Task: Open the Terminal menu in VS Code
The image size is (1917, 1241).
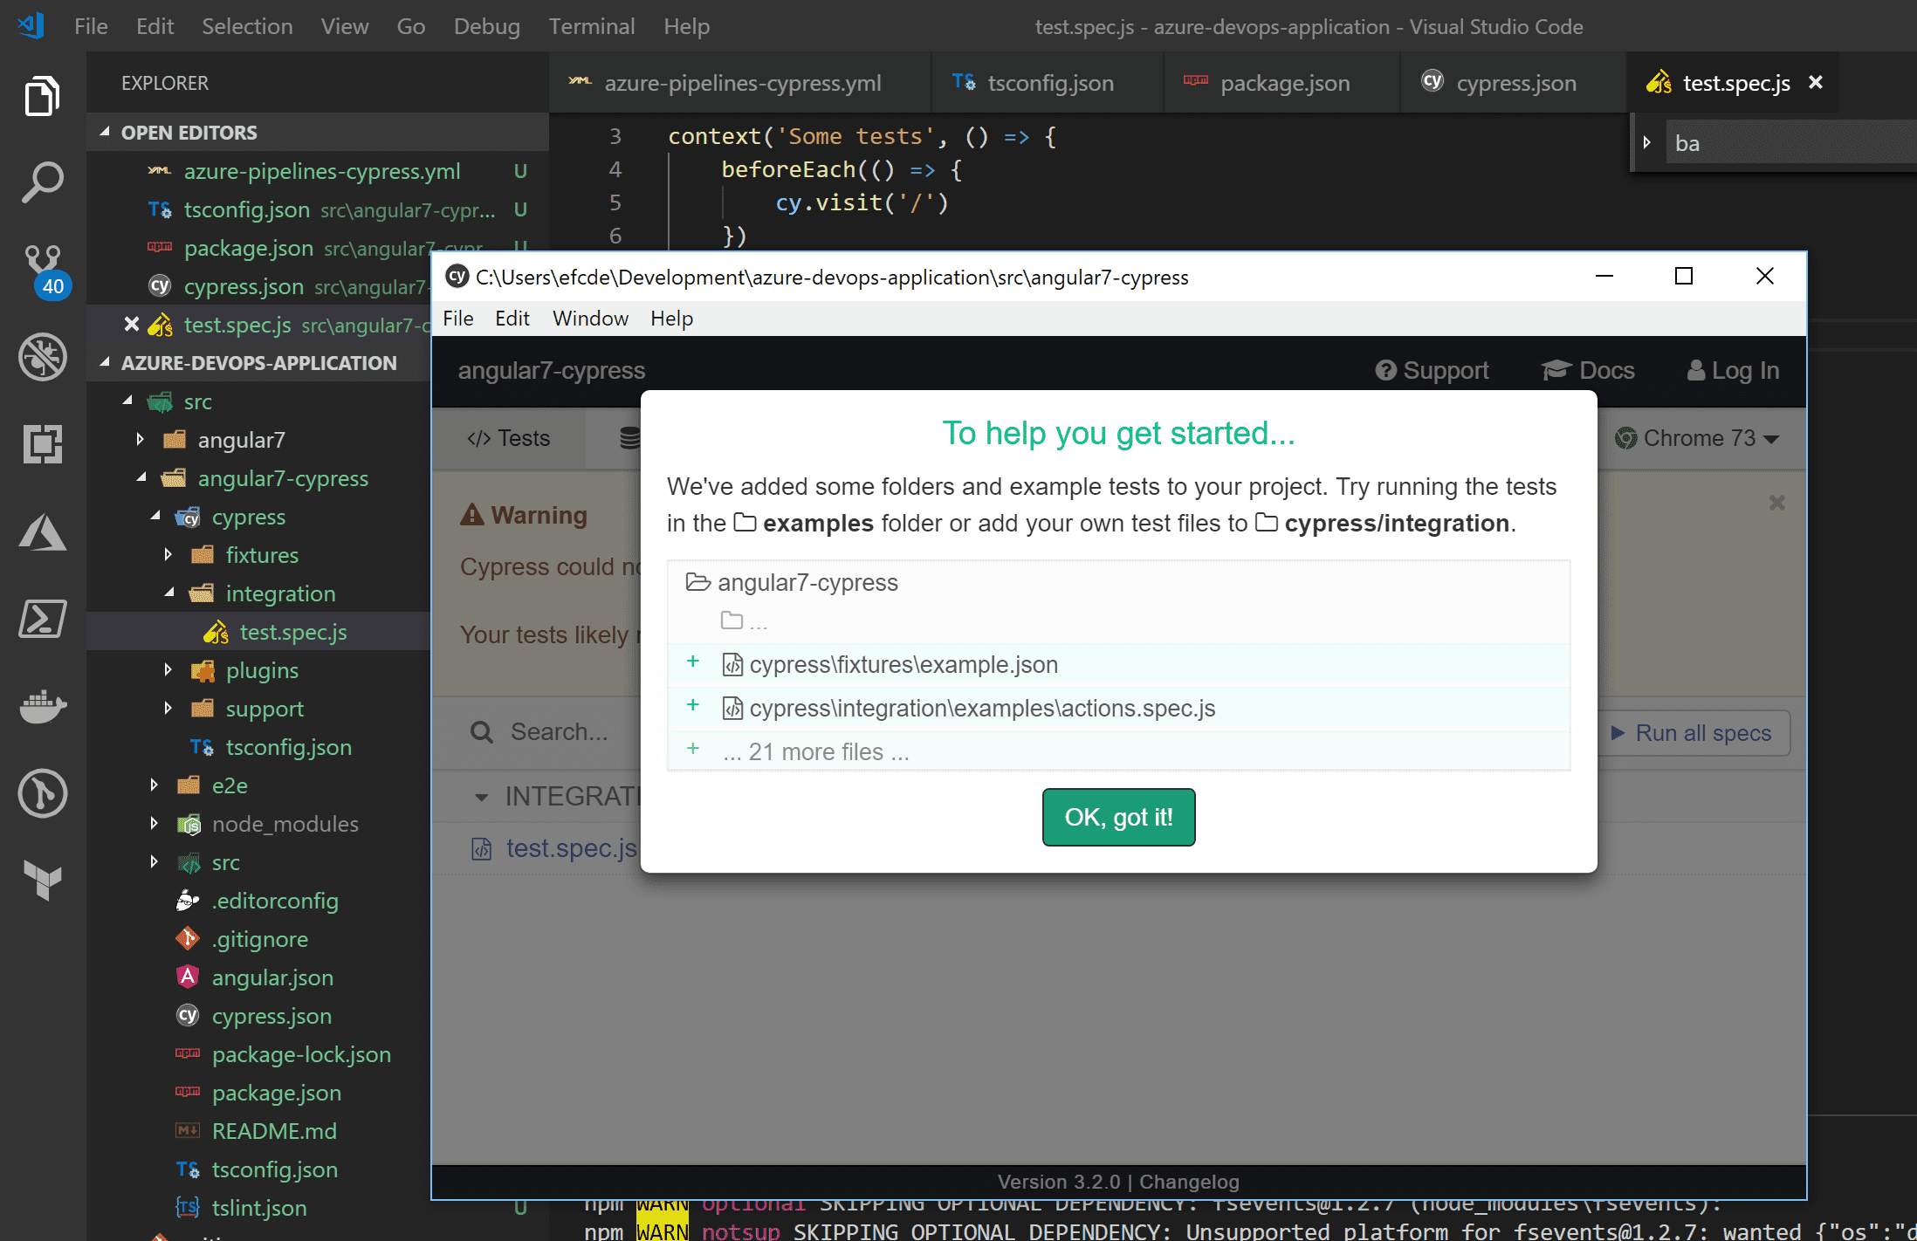Action: [x=592, y=26]
